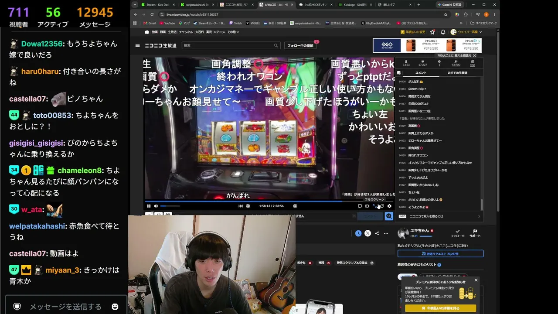The height and width of the screenshot is (314, 558).
Task: Open the Chrome three-dot menu
Action: pyautogui.click(x=494, y=14)
